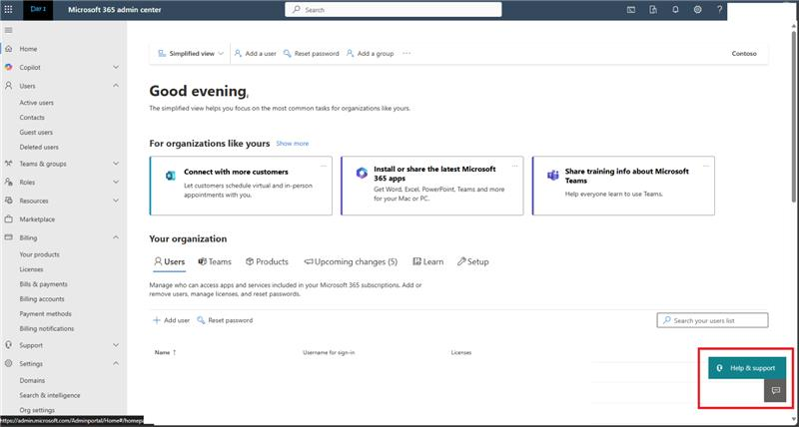Collapse the Settings section chevron

coord(116,363)
